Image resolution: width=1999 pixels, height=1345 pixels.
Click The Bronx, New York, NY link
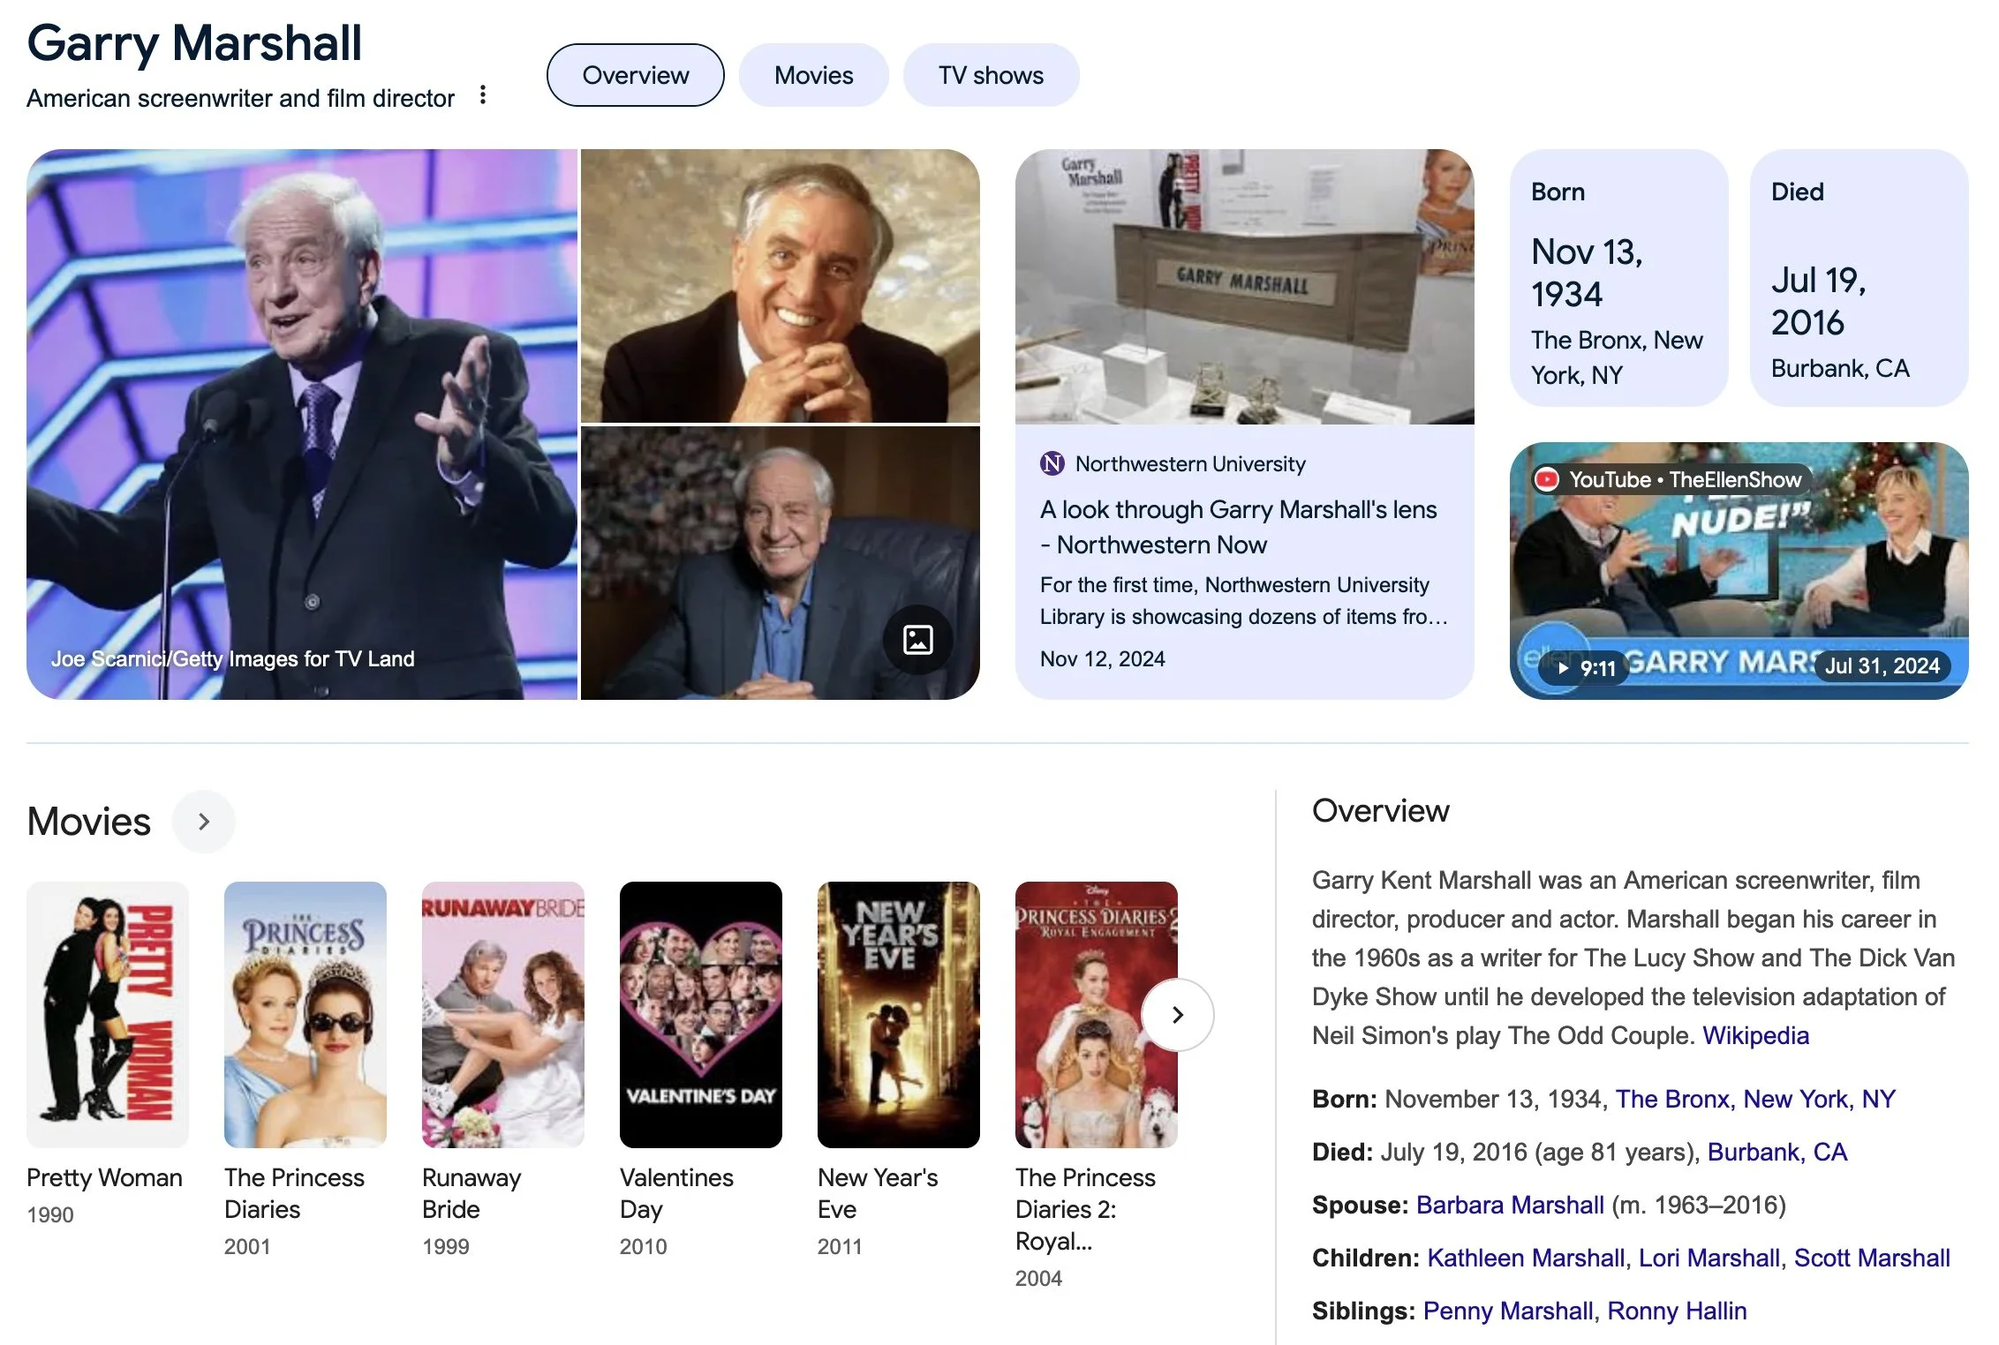(x=1754, y=1099)
